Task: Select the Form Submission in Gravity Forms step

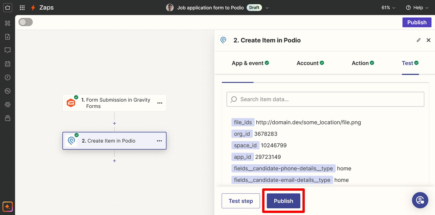Action: click(115, 103)
